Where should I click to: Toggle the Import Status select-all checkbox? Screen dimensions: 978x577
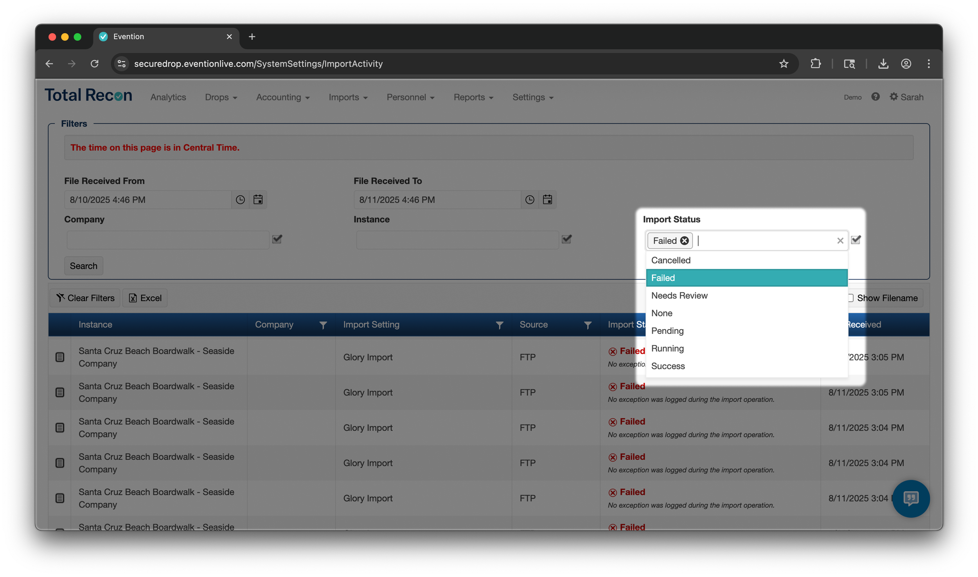point(856,240)
